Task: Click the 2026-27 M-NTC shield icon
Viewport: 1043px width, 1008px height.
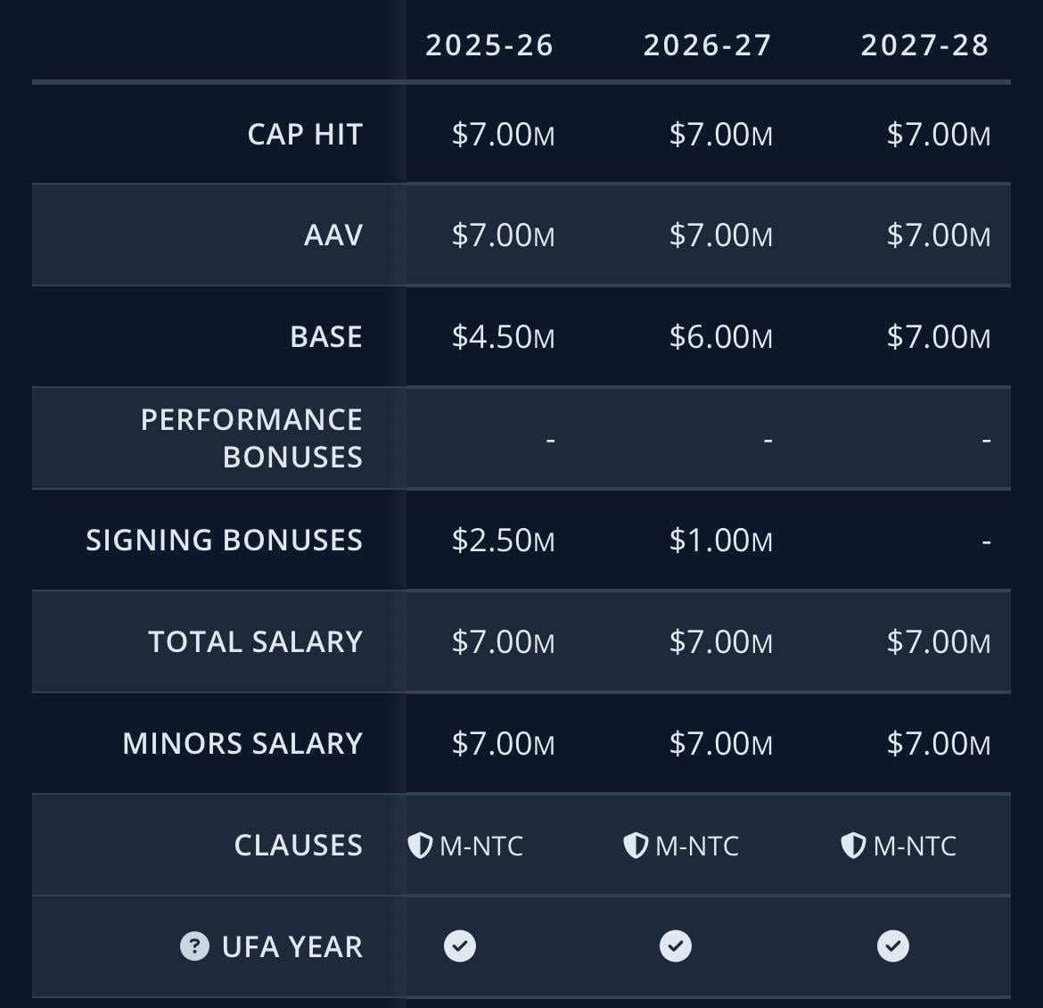Action: click(x=636, y=845)
